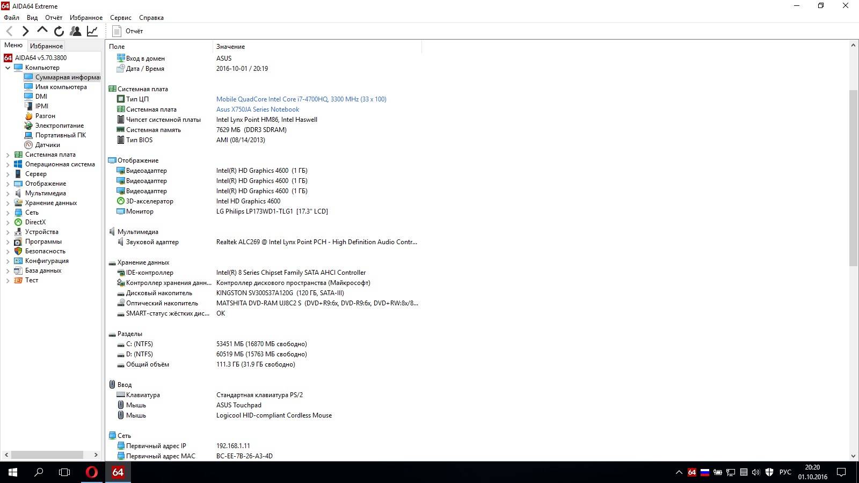Open the Сервис menu

(x=120, y=18)
